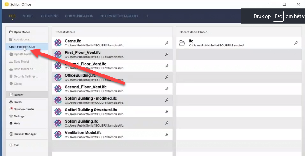The image size is (305, 156).
Task: Click the First_Floor_Vent.ifc file icon
Action: click(58, 54)
